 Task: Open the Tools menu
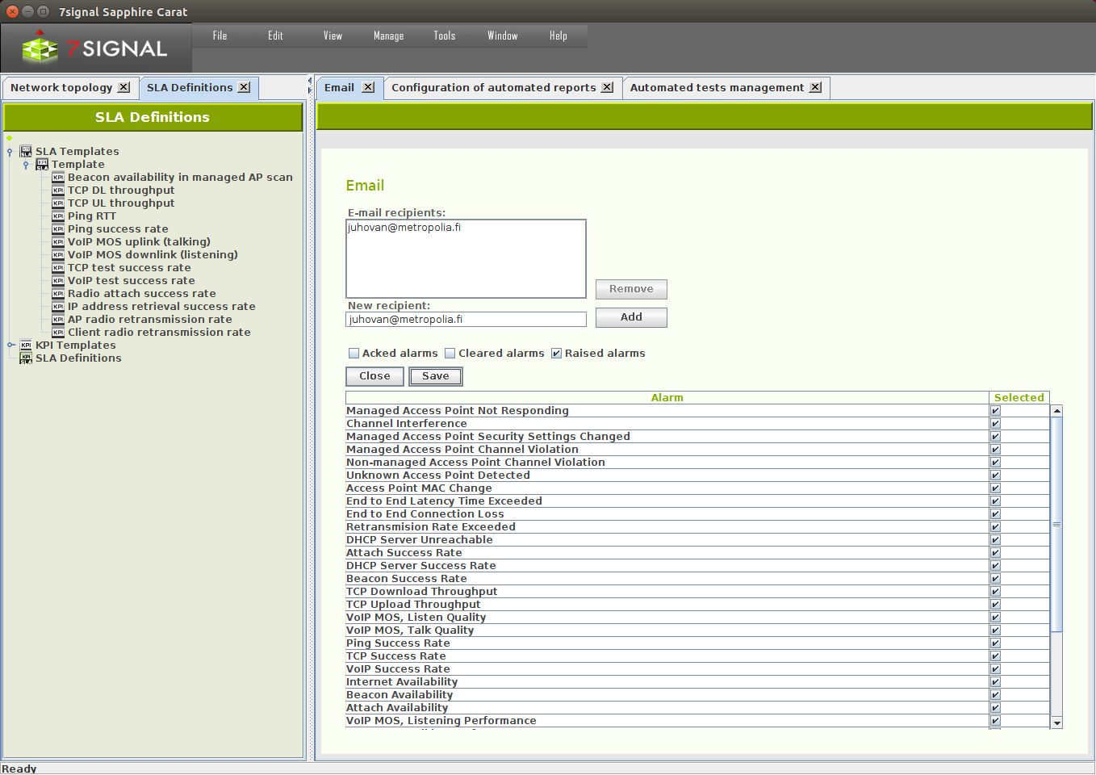444,36
